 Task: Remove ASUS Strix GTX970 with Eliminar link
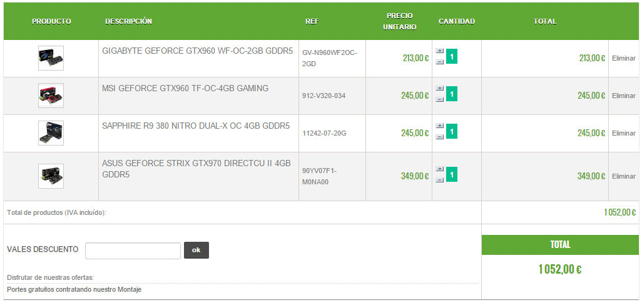coord(624,177)
